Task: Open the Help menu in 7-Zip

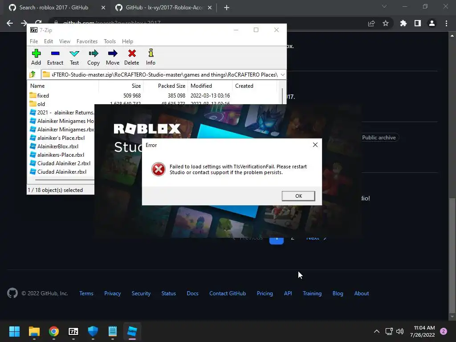Action: click(127, 41)
